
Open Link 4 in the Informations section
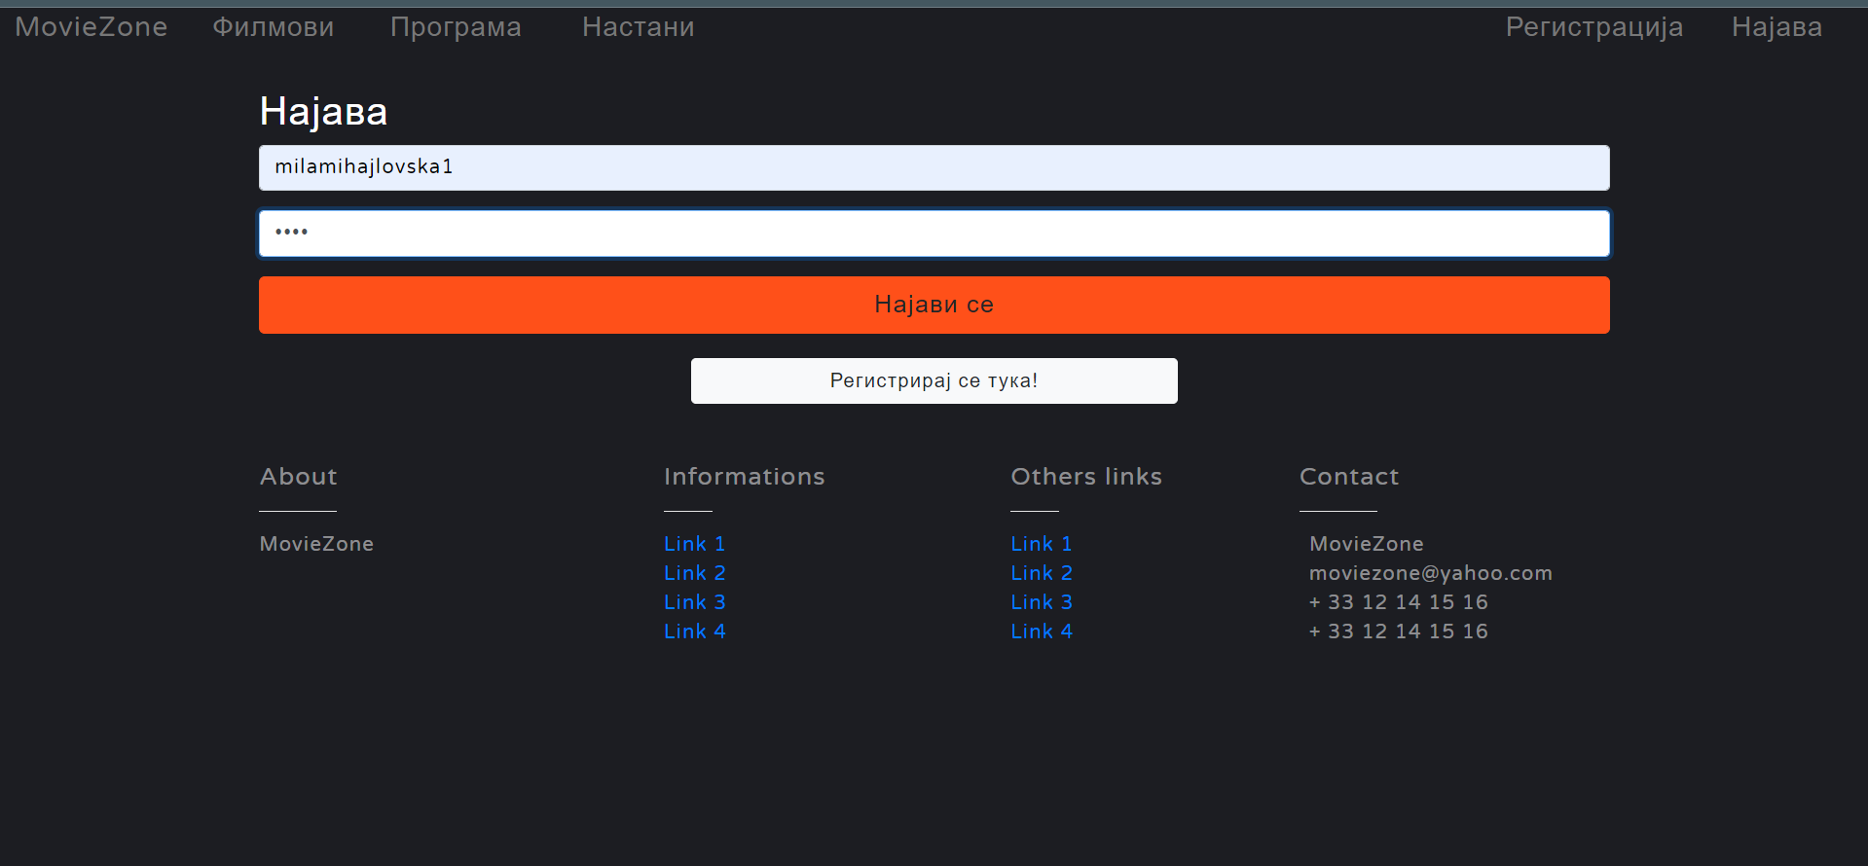(694, 631)
